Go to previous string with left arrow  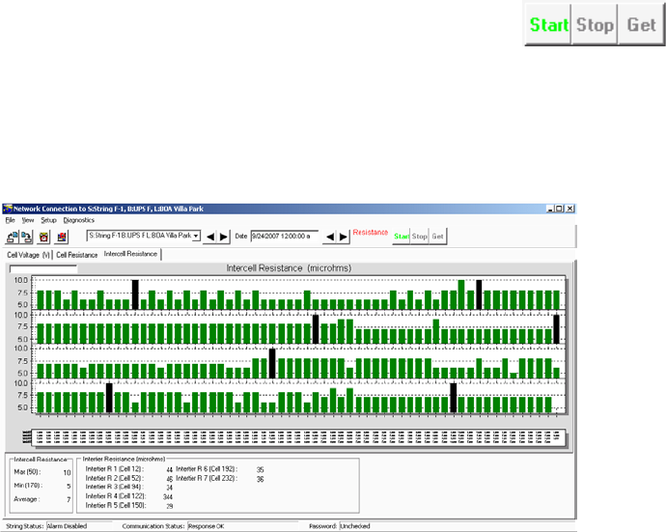click(210, 237)
